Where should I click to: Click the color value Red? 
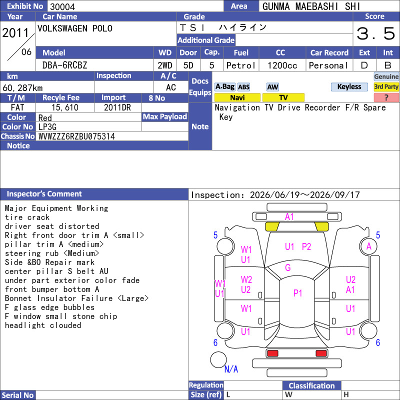click(45, 118)
